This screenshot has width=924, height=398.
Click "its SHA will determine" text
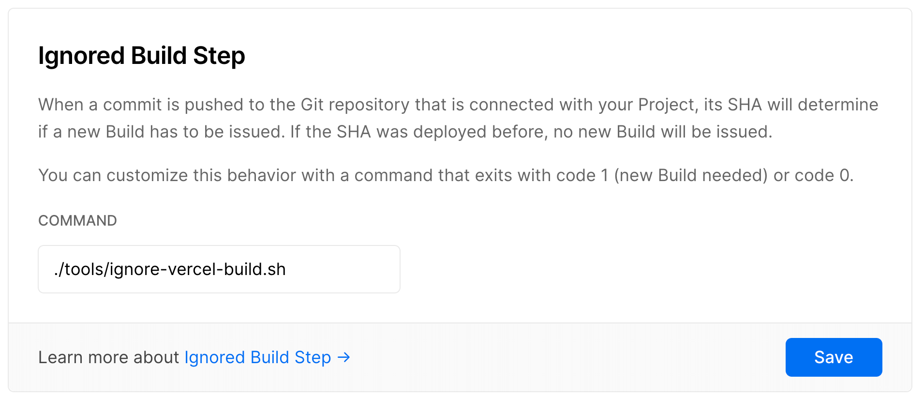pos(790,105)
